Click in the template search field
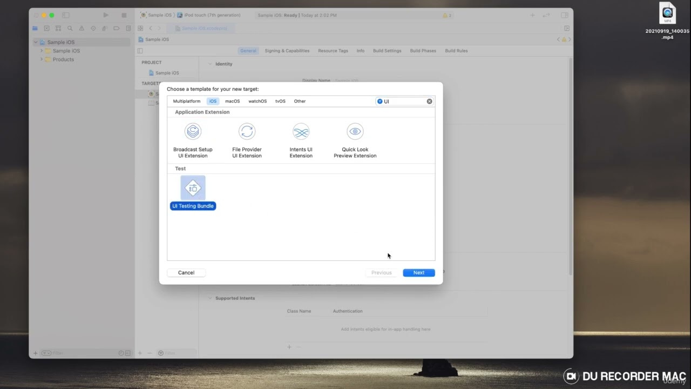Screen dimensions: 691x389 point(404,101)
